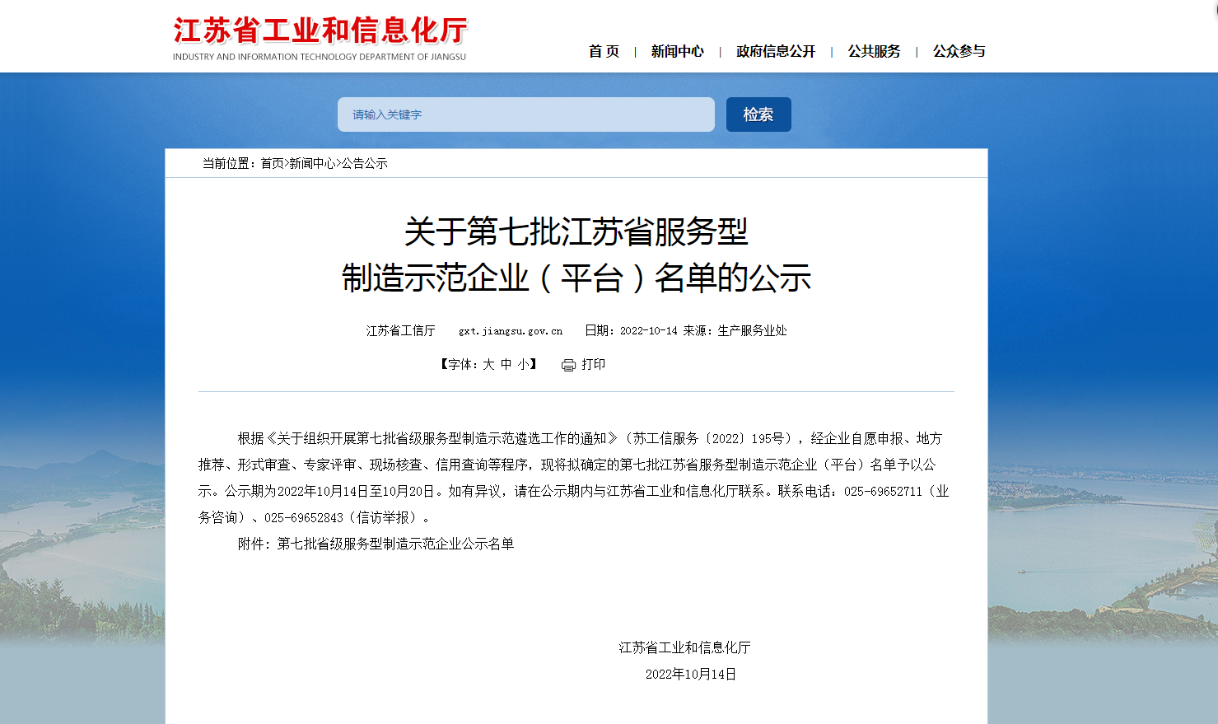Set font size to 中 (medium)
The height and width of the screenshot is (724, 1218).
(506, 364)
